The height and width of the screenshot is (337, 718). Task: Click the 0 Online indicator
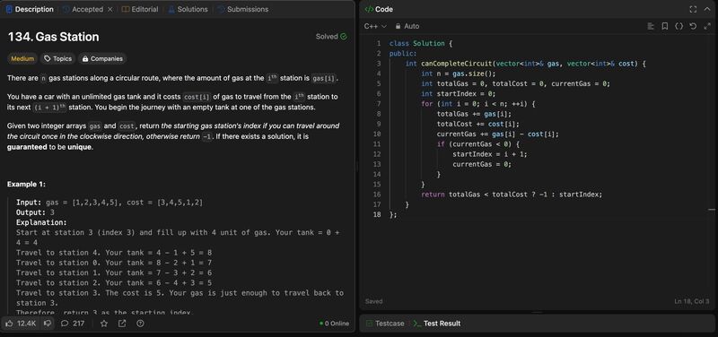[x=334, y=324]
